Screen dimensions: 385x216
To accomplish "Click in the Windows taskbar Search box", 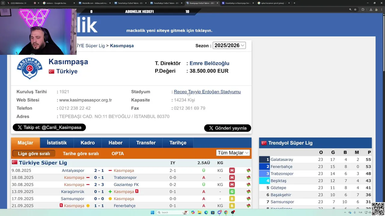I will tap(173, 212).
